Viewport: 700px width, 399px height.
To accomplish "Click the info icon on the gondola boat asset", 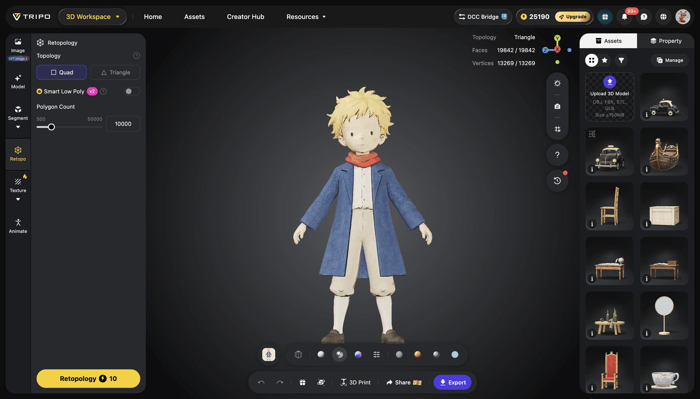I will point(647,169).
